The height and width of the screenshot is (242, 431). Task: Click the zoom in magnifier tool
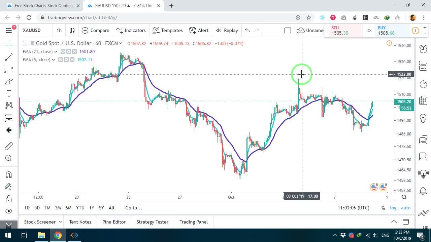[9, 158]
